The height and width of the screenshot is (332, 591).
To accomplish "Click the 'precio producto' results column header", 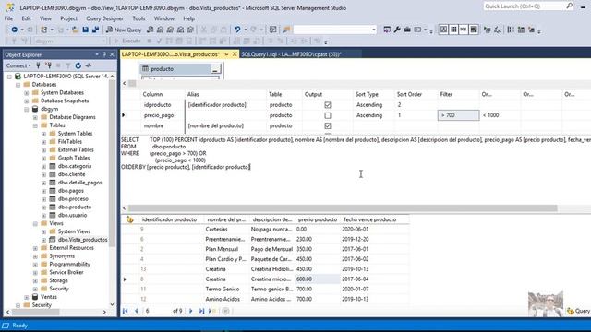I will 318,219.
